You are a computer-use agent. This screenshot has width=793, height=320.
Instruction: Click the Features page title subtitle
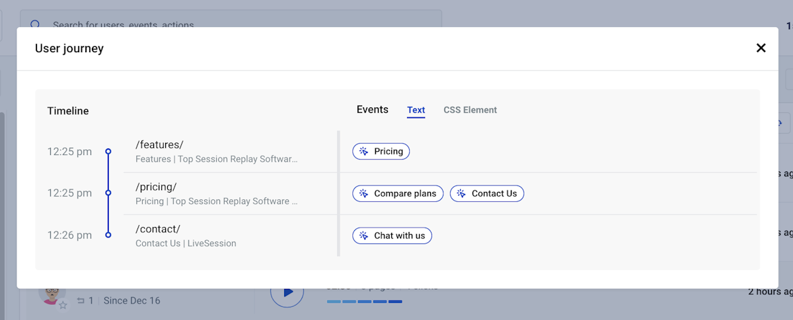[x=217, y=159]
